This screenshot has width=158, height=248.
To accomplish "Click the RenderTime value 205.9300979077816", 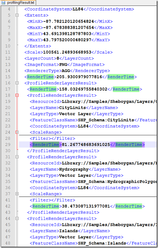I will (x=79, y=77).
